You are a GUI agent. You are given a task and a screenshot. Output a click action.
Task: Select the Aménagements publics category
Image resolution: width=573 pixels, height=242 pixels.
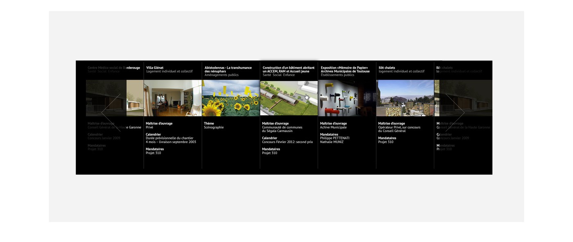(x=221, y=75)
